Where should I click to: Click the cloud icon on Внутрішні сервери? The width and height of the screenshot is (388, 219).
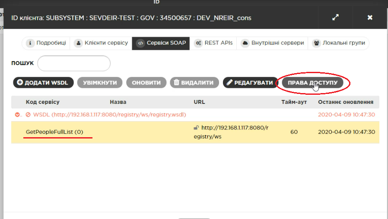[x=245, y=43]
